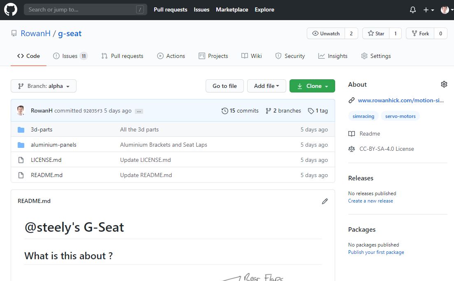Open the Pull requests repository tab
Viewport: 454px width, 281px height.
coord(122,56)
